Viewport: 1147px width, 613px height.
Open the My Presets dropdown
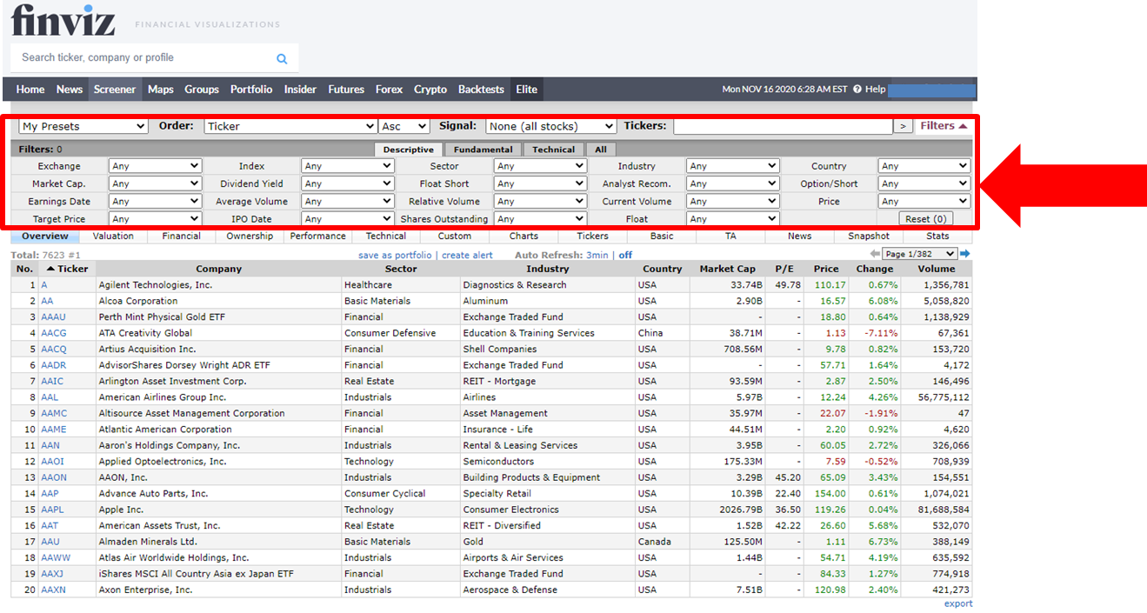click(x=83, y=127)
